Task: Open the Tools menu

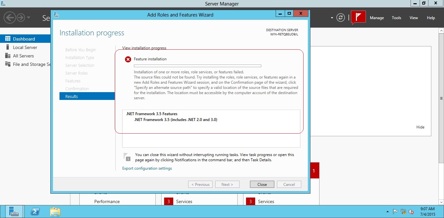Action: coord(396,18)
